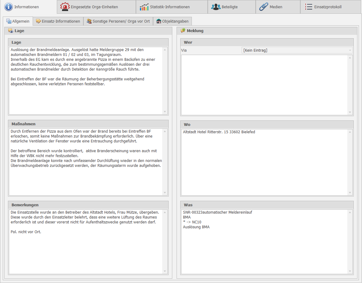Viewport: 362px width, 283px height.
Task: Click into the Lage text area
Action: click(x=86, y=98)
